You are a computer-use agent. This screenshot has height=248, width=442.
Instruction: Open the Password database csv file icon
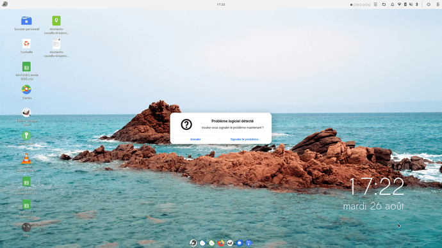coord(26,205)
